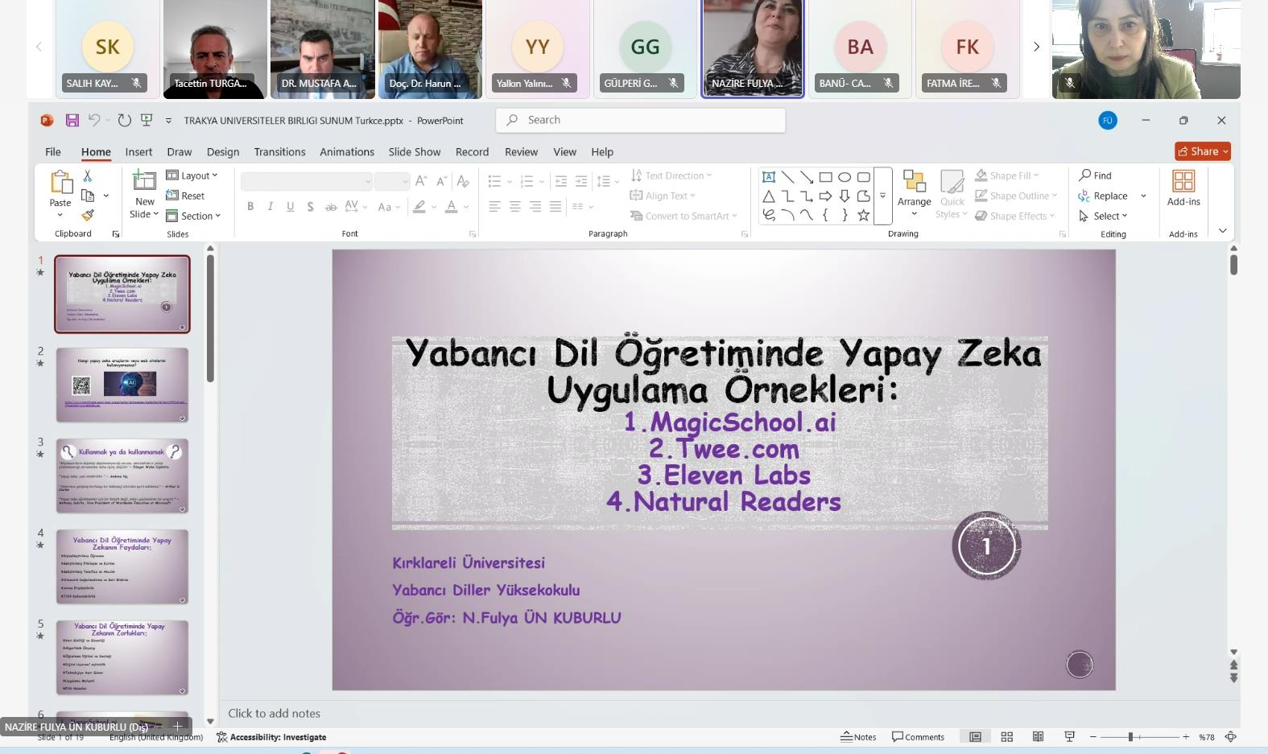
Task: Click the Accessibility: Investigate status item
Action: tap(271, 736)
